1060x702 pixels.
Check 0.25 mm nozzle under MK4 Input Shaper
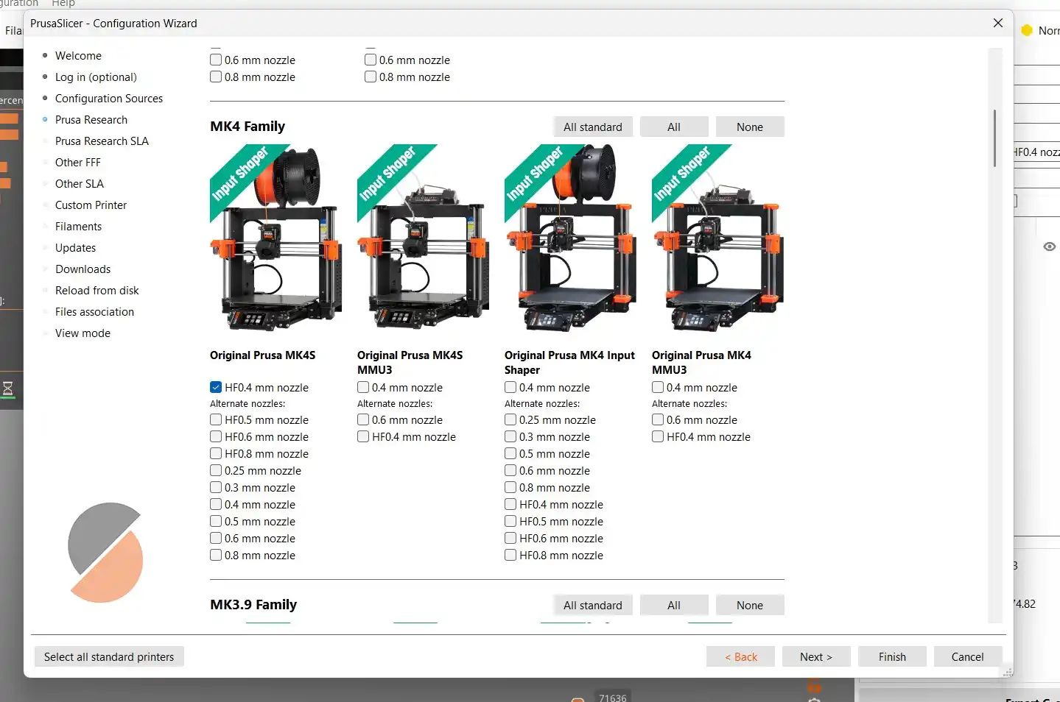click(x=510, y=419)
